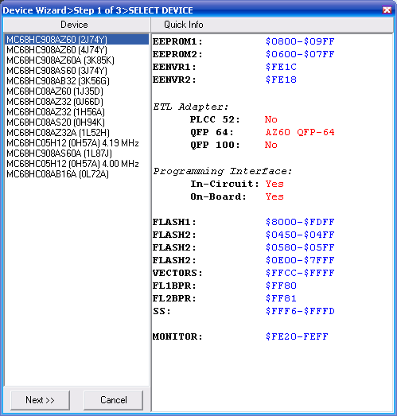Select MC68HC05H12 (0H57A) 4.19 MHz
Screen dimensions: 397x416
[76, 143]
